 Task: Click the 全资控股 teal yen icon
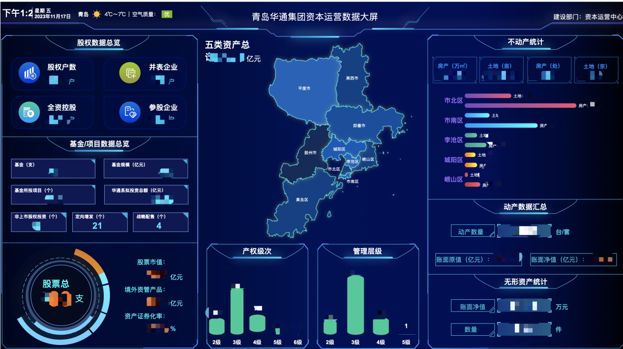point(29,112)
